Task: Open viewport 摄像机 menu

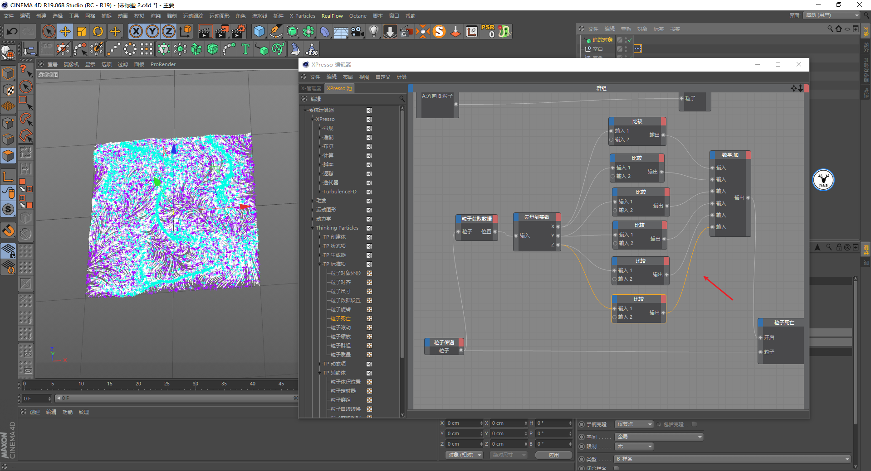Action: click(x=71, y=64)
